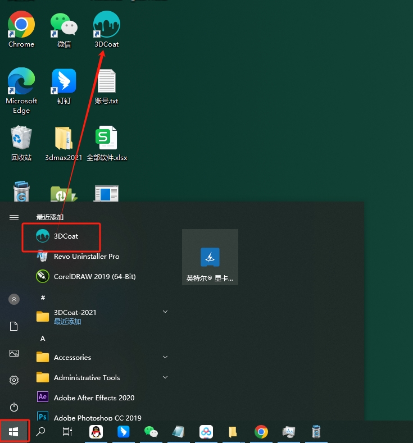Select the 钉钉 desktop icon

coord(64,86)
